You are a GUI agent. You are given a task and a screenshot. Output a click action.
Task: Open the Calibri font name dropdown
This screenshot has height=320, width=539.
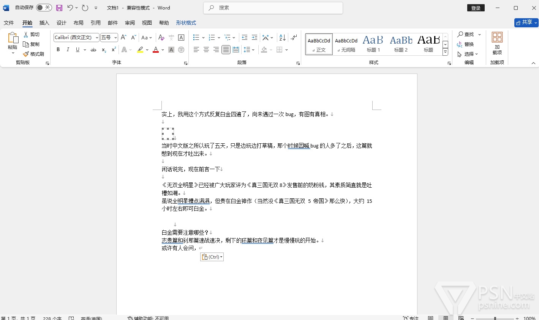pyautogui.click(x=97, y=38)
